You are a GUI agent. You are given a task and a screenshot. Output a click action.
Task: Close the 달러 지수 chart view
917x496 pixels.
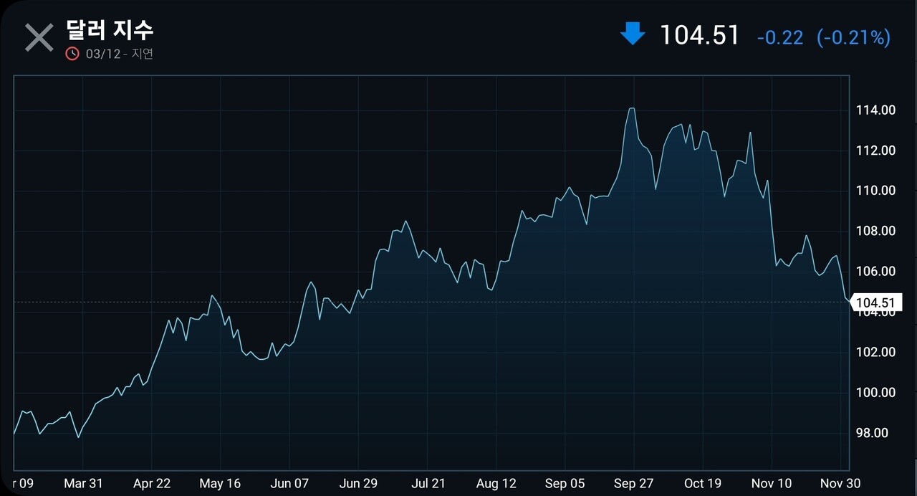pyautogui.click(x=39, y=37)
